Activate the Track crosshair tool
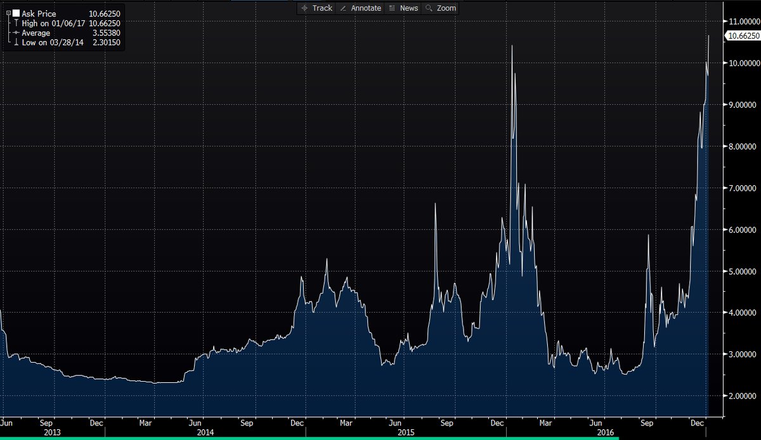761x440 pixels. [316, 8]
